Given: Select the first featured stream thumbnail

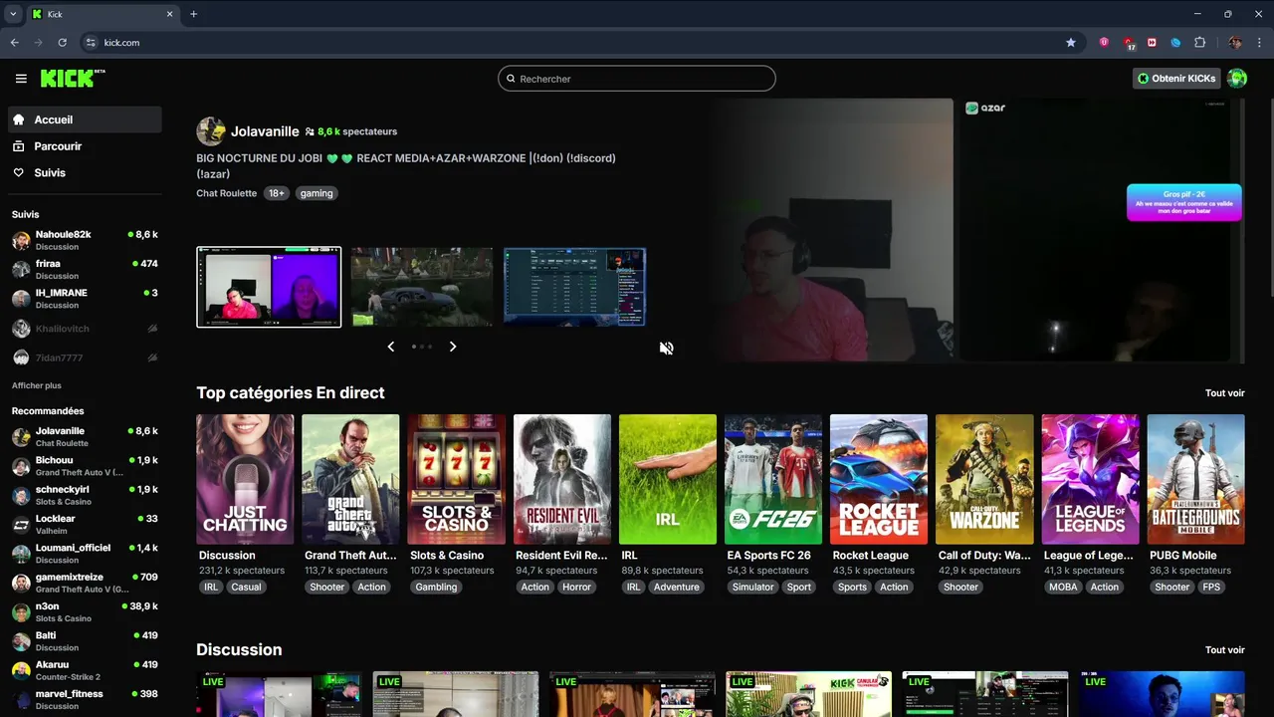Looking at the screenshot, I should click(x=269, y=287).
